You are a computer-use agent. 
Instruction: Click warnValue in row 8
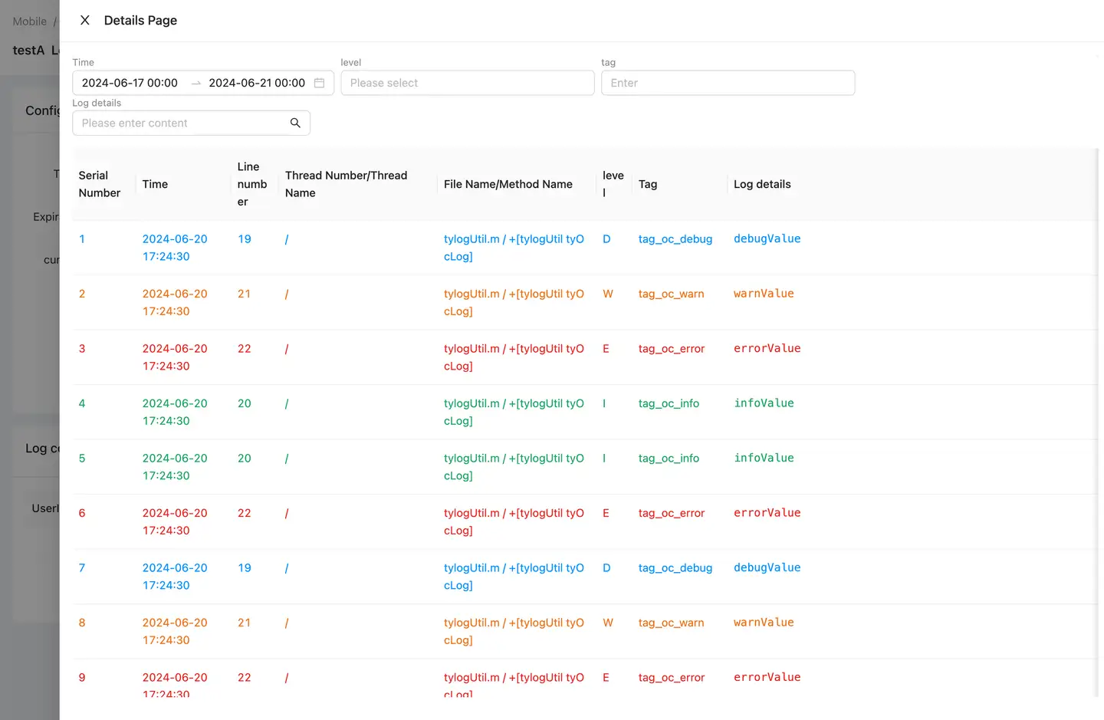tap(764, 623)
